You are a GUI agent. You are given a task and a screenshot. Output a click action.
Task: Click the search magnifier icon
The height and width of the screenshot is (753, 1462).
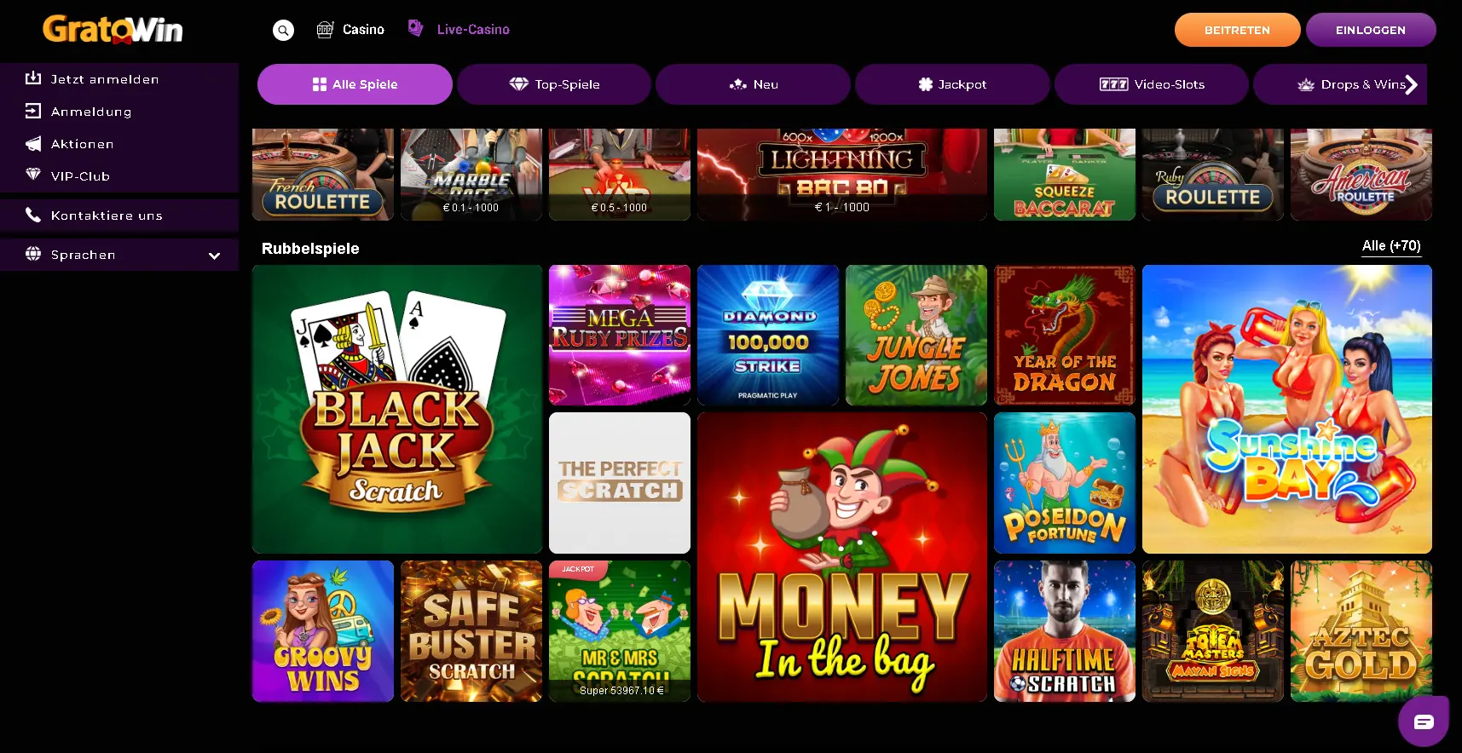[283, 30]
